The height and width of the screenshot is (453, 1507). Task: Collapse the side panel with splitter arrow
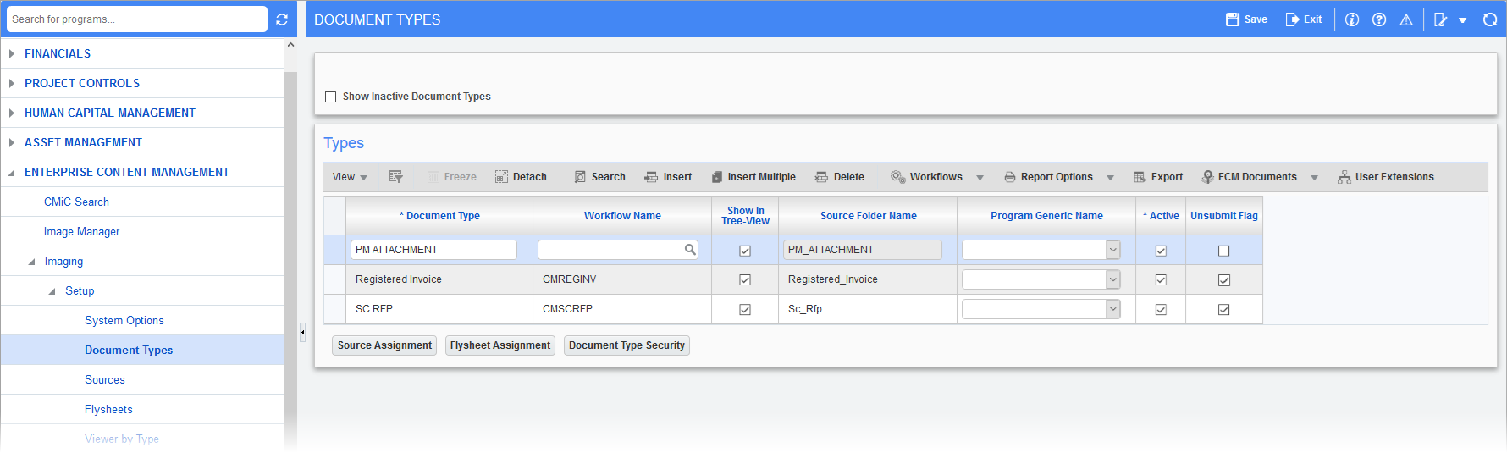302,332
